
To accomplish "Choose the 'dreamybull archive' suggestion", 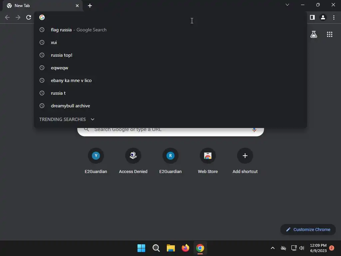I will [x=170, y=106].
